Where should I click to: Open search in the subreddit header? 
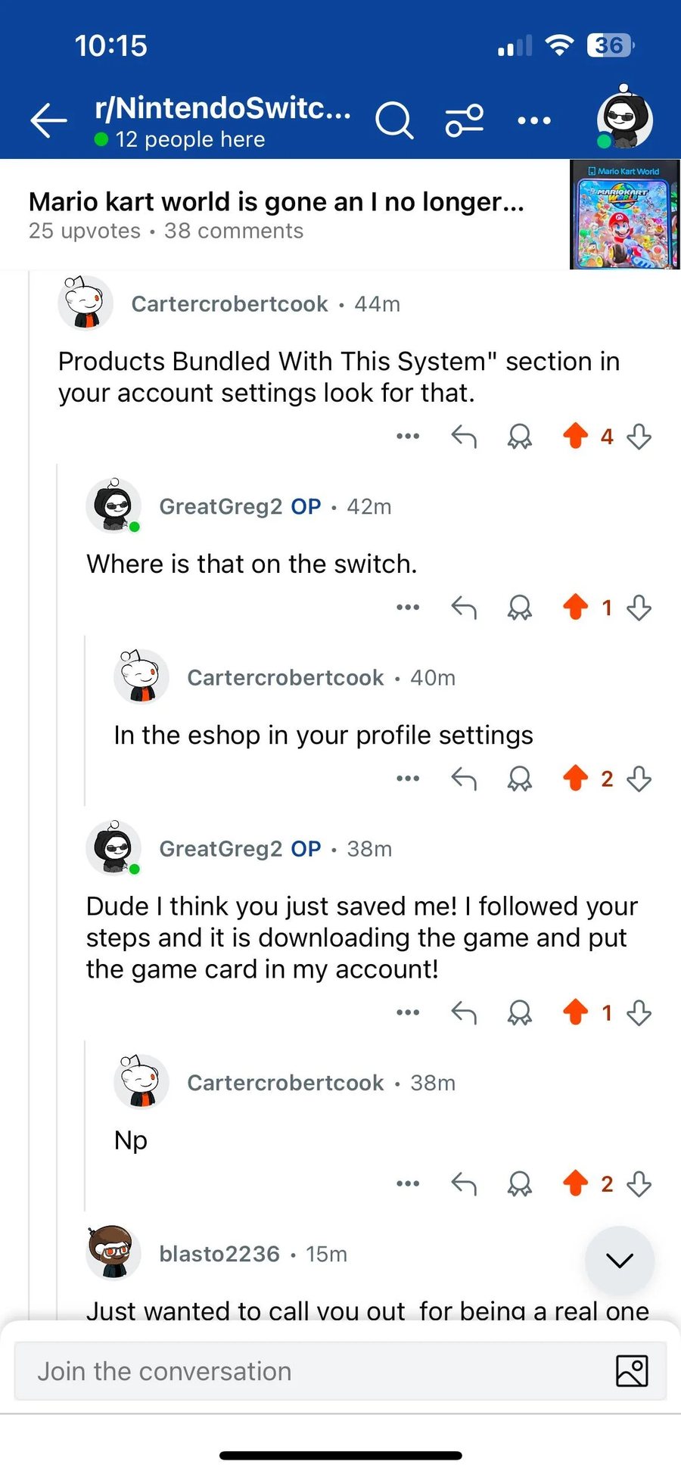tap(394, 121)
